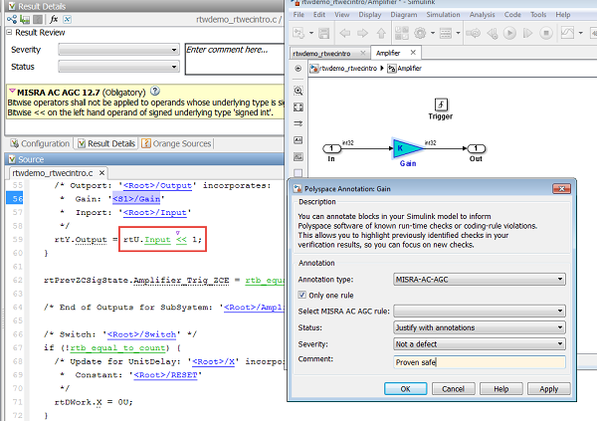Open the Severity dropdown in Result Review
Screen dimensions: 597x421
(118, 50)
